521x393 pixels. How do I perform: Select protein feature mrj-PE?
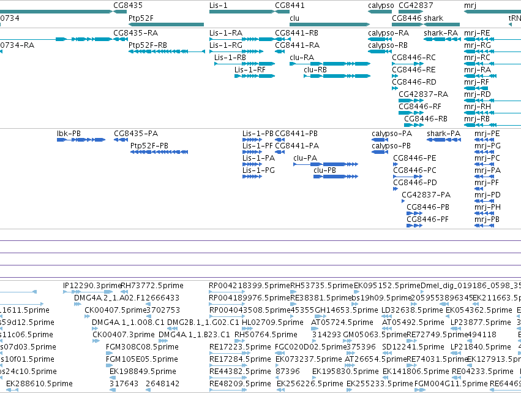[x=487, y=134]
